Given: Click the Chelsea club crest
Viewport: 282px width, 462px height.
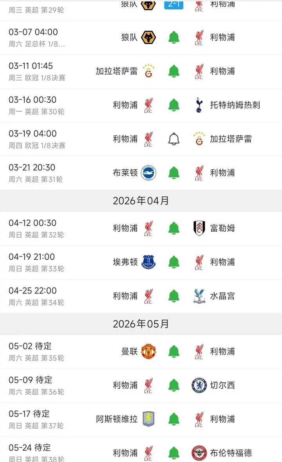Looking at the screenshot, I should 199,385.
